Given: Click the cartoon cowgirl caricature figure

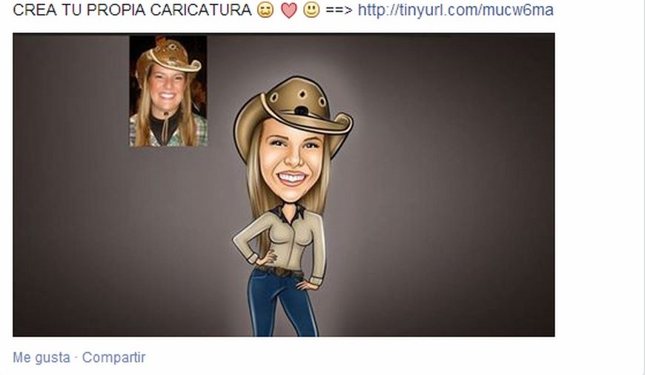Looking at the screenshot, I should pos(291,205).
